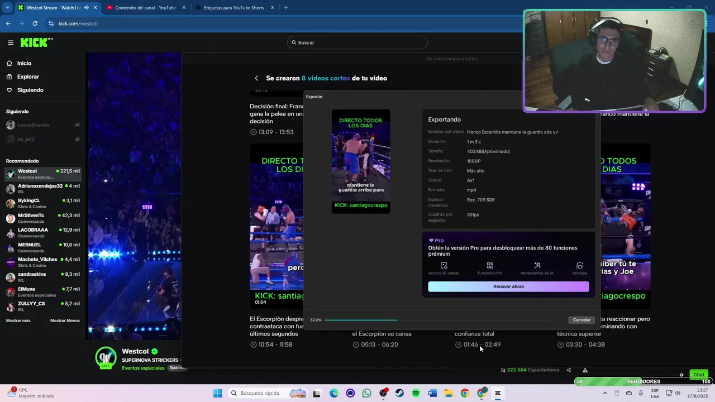
Task: Report the stream with the warning icon
Action: (x=585, y=370)
